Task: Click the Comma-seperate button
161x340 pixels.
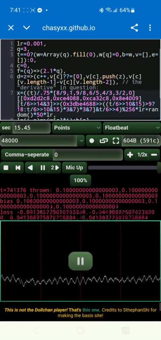Action: pos(27,155)
